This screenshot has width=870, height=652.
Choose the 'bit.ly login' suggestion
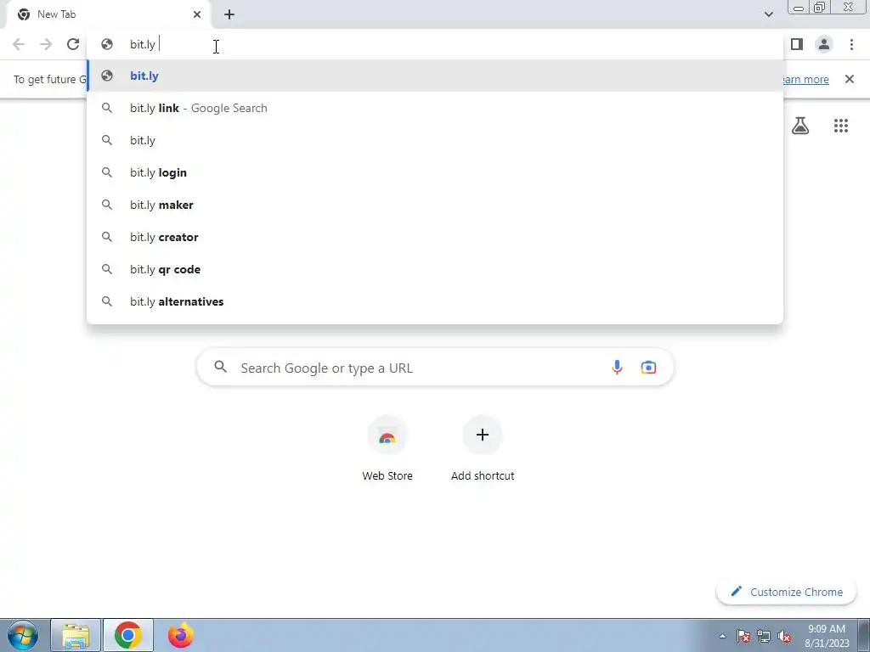435,172
